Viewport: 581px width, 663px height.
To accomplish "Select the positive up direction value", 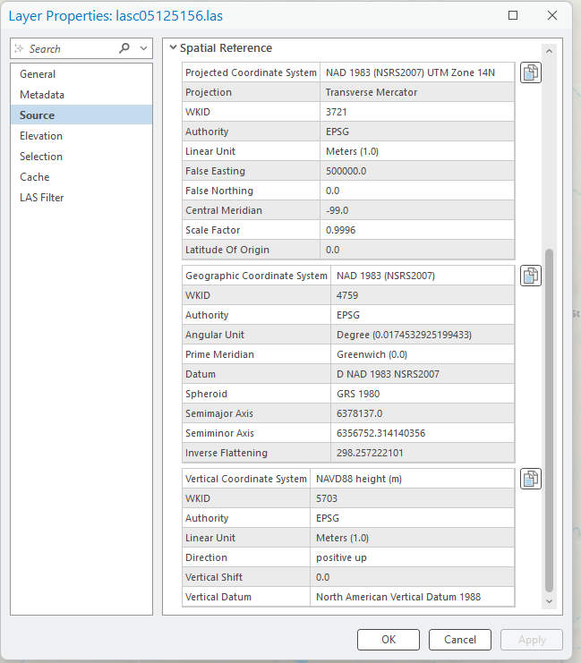I will tap(341, 557).
